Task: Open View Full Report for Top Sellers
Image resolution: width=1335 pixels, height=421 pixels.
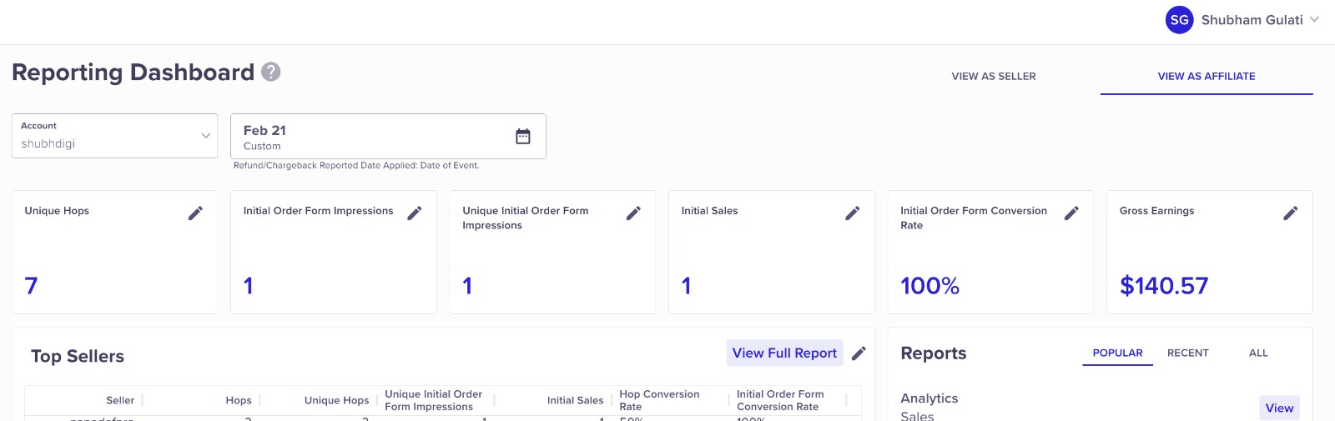Action: 784,353
